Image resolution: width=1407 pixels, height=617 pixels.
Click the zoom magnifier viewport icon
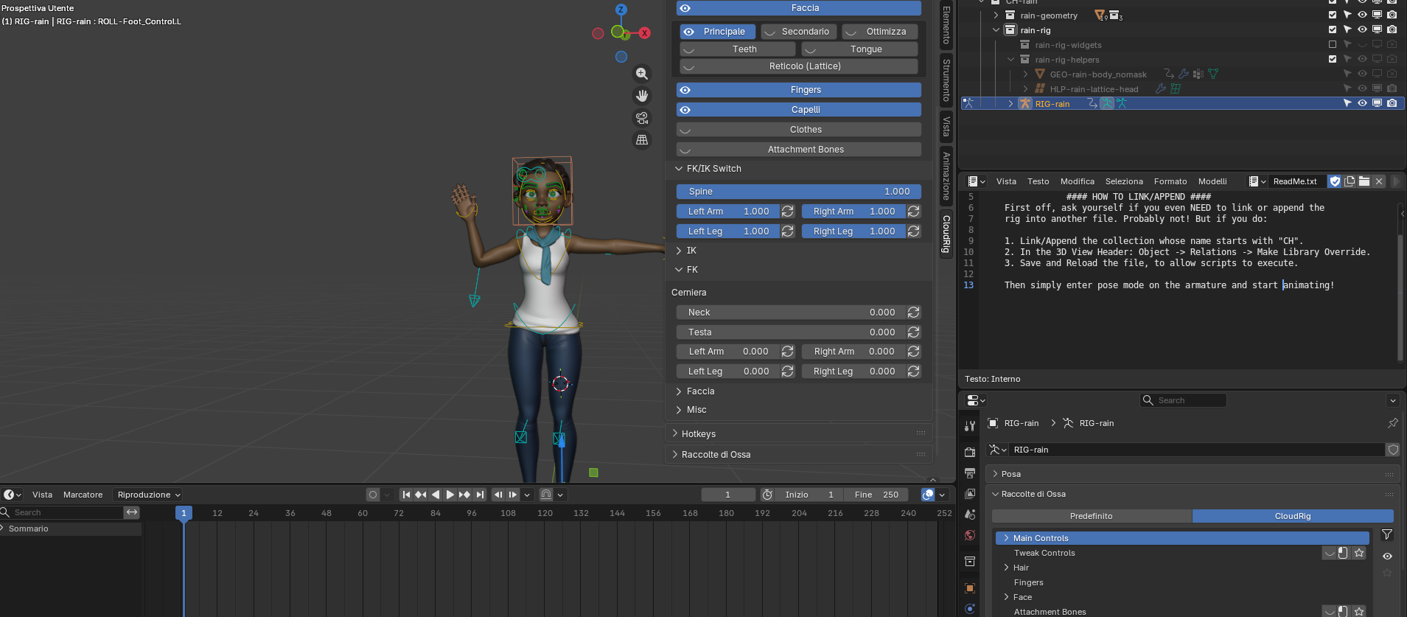tap(642, 74)
